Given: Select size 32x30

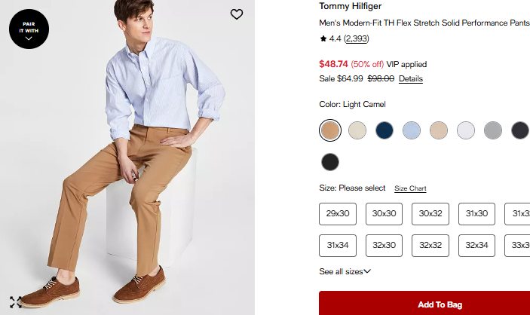Looking at the screenshot, I should coord(384,246).
